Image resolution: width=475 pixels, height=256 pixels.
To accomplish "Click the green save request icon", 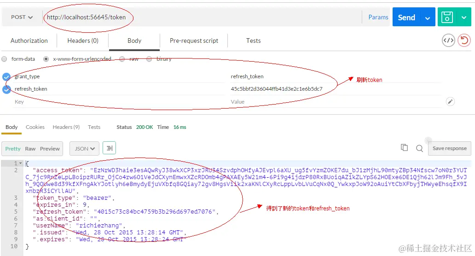I will [x=447, y=17].
